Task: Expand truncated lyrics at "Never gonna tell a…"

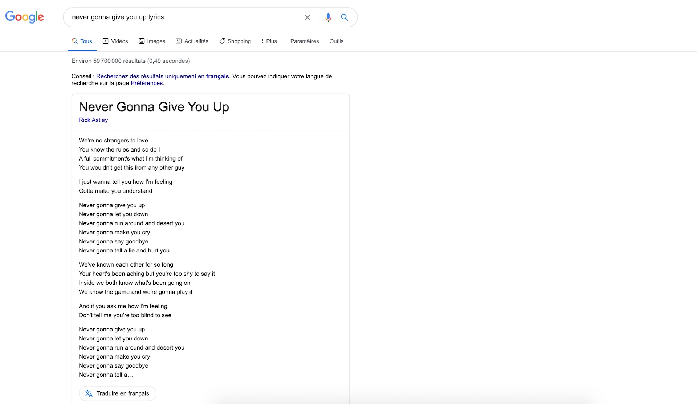Action: [x=106, y=375]
